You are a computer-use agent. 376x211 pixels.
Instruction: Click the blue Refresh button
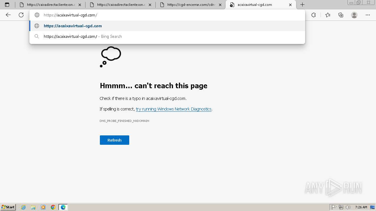115,140
